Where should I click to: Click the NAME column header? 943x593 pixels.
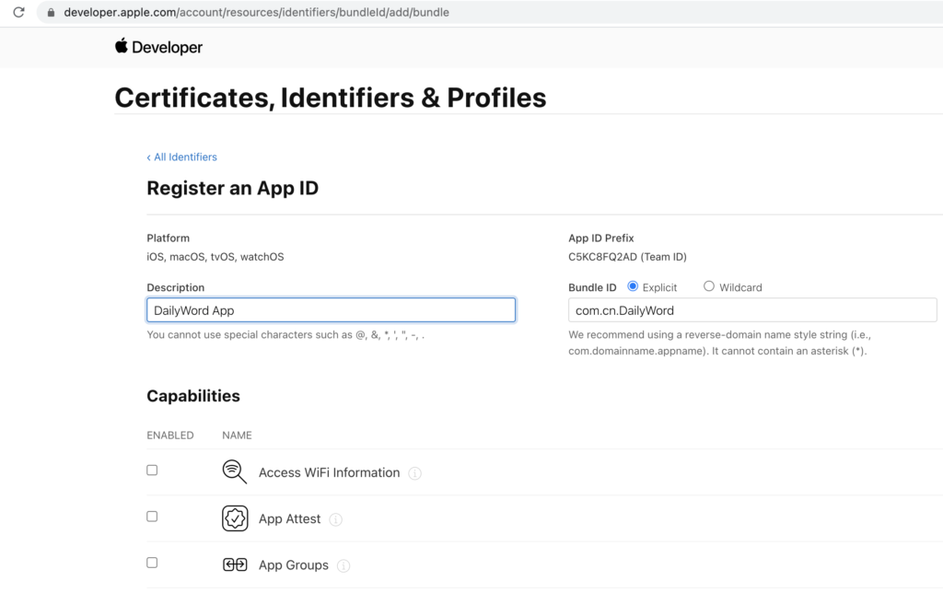click(237, 436)
